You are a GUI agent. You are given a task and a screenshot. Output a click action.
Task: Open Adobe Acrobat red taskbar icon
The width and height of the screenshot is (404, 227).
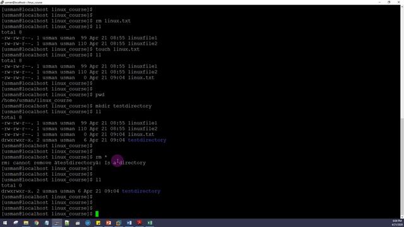coord(140,223)
